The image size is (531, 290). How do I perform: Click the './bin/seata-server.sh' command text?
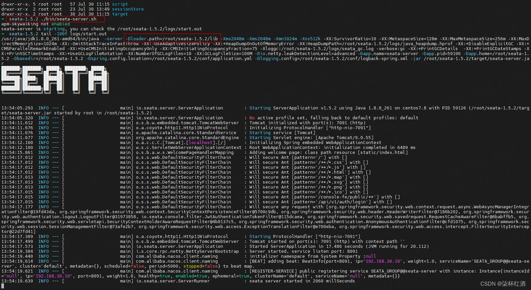69,19
